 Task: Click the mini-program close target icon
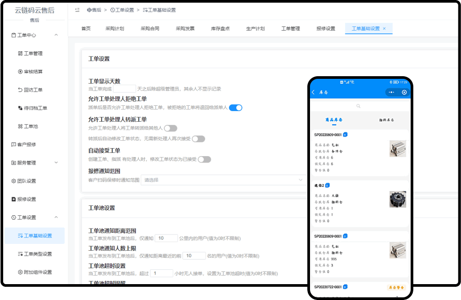click(x=404, y=92)
